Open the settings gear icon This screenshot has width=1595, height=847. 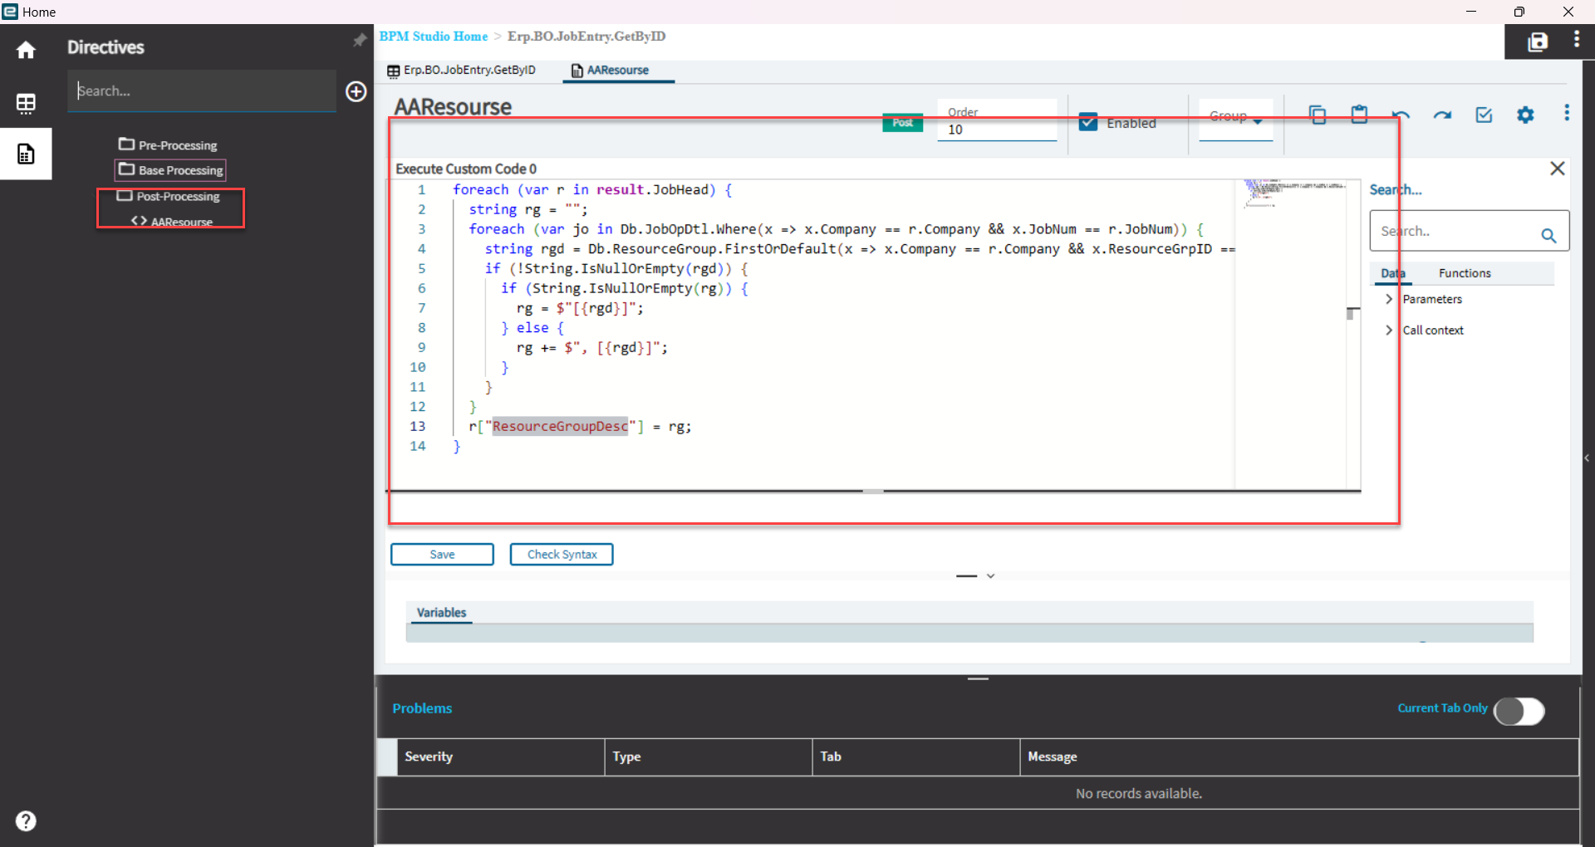[1525, 115]
